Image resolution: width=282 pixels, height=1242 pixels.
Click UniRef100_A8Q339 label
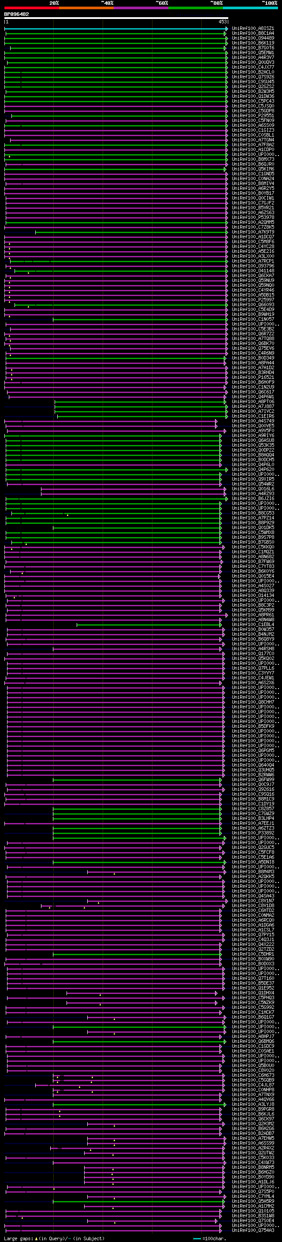coord(252,591)
